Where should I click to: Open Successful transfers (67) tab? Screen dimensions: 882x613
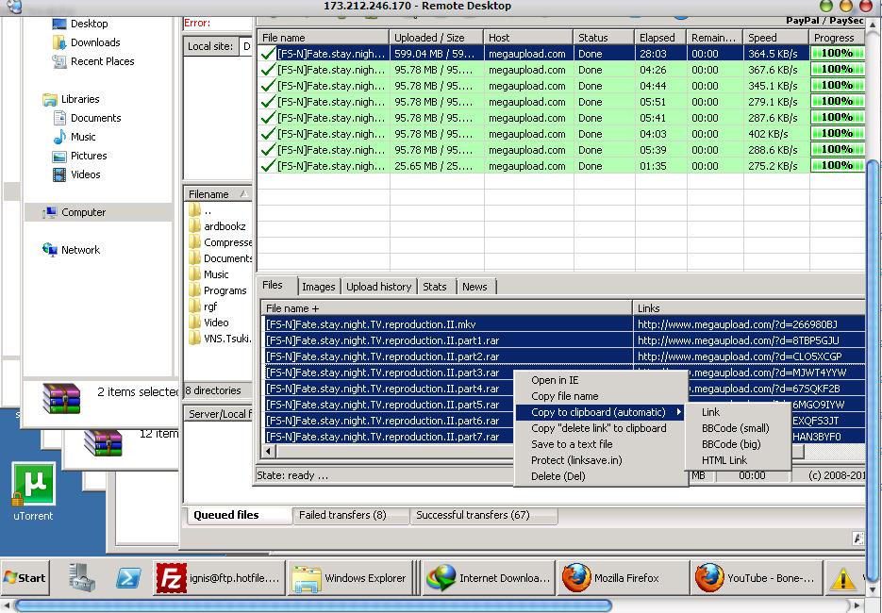pyautogui.click(x=483, y=515)
